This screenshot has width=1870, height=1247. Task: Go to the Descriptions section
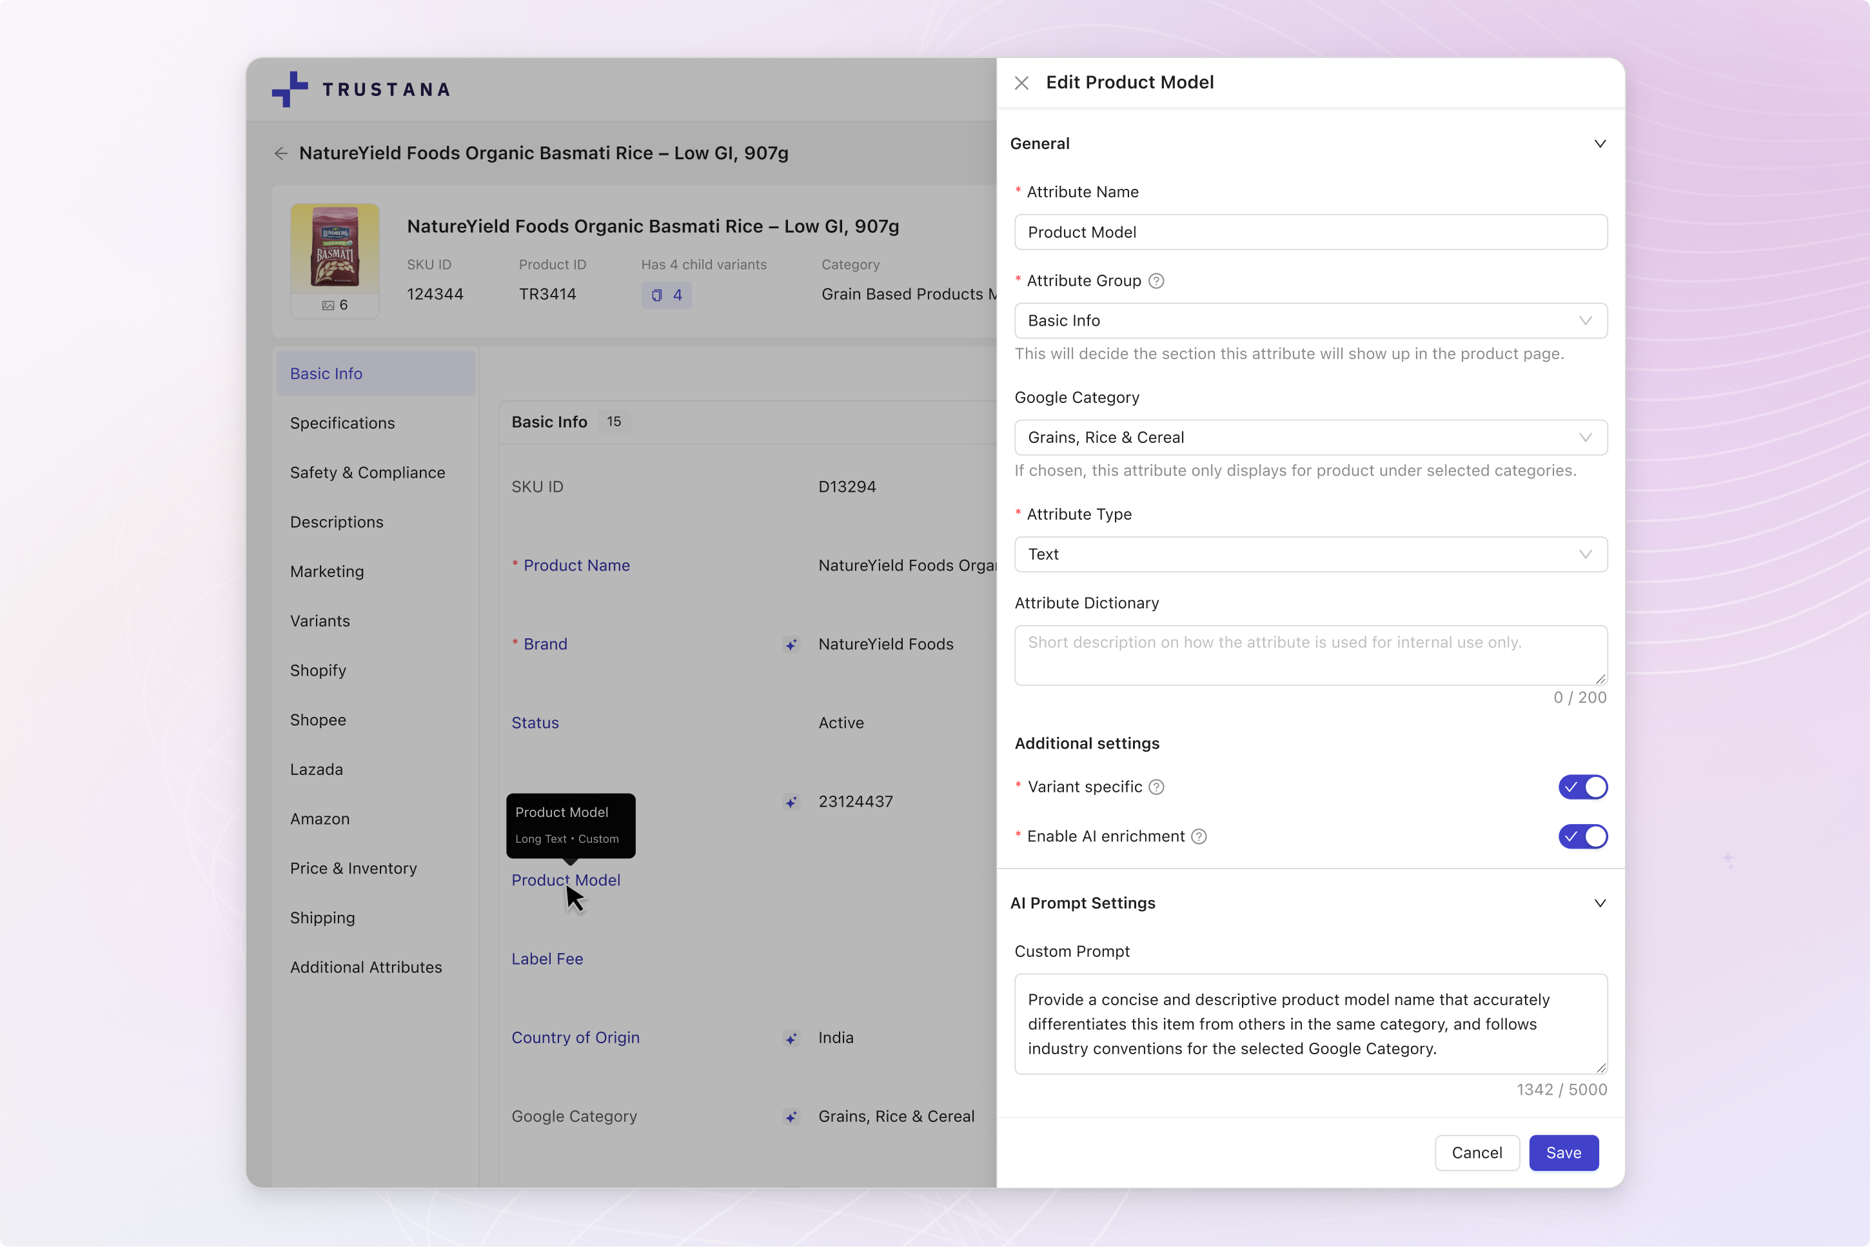click(337, 522)
